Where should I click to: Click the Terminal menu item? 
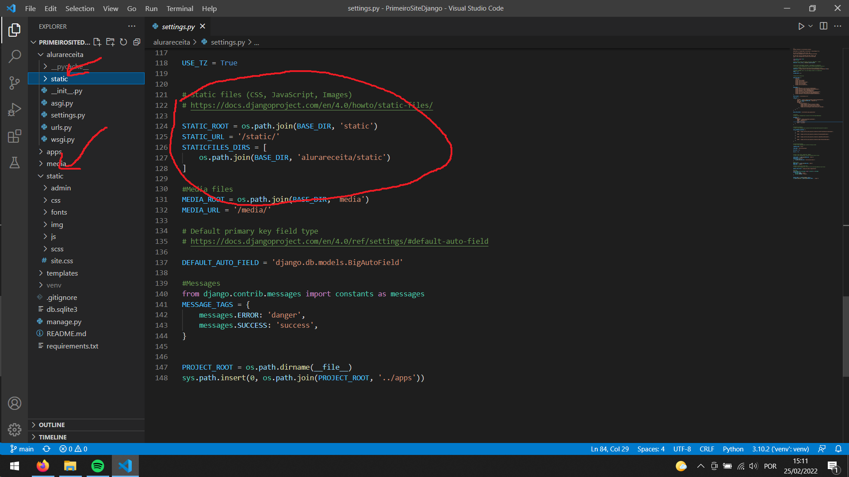(x=179, y=8)
